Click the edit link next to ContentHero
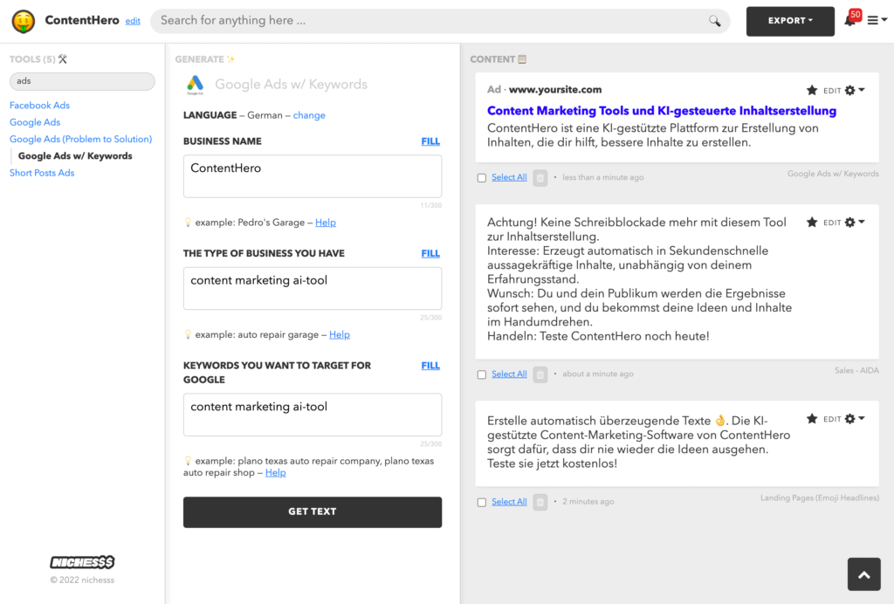Viewport: 894px width, 604px height. coord(133,21)
